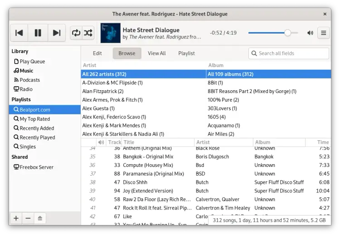Toggle shuffle playback mode
Viewport: 340px width, 235px height.
point(88,33)
